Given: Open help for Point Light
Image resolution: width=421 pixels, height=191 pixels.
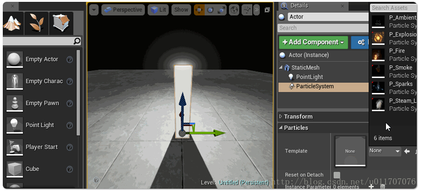Looking at the screenshot, I should point(70,125).
